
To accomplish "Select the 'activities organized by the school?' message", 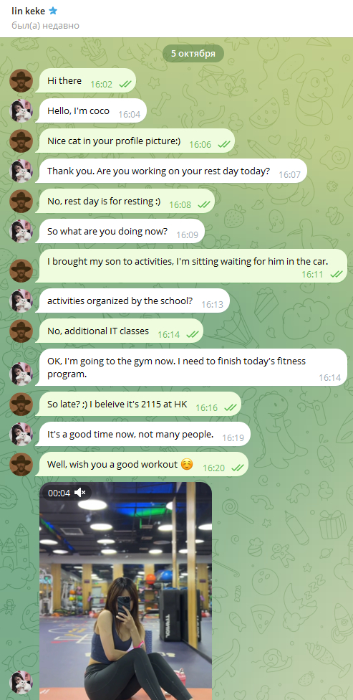I will pos(132,301).
